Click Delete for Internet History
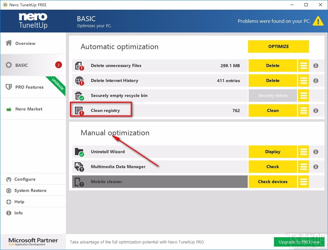 (273, 81)
